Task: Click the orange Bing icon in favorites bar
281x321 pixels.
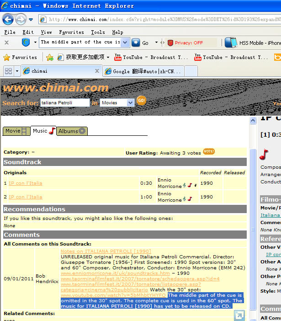Action: point(277,57)
